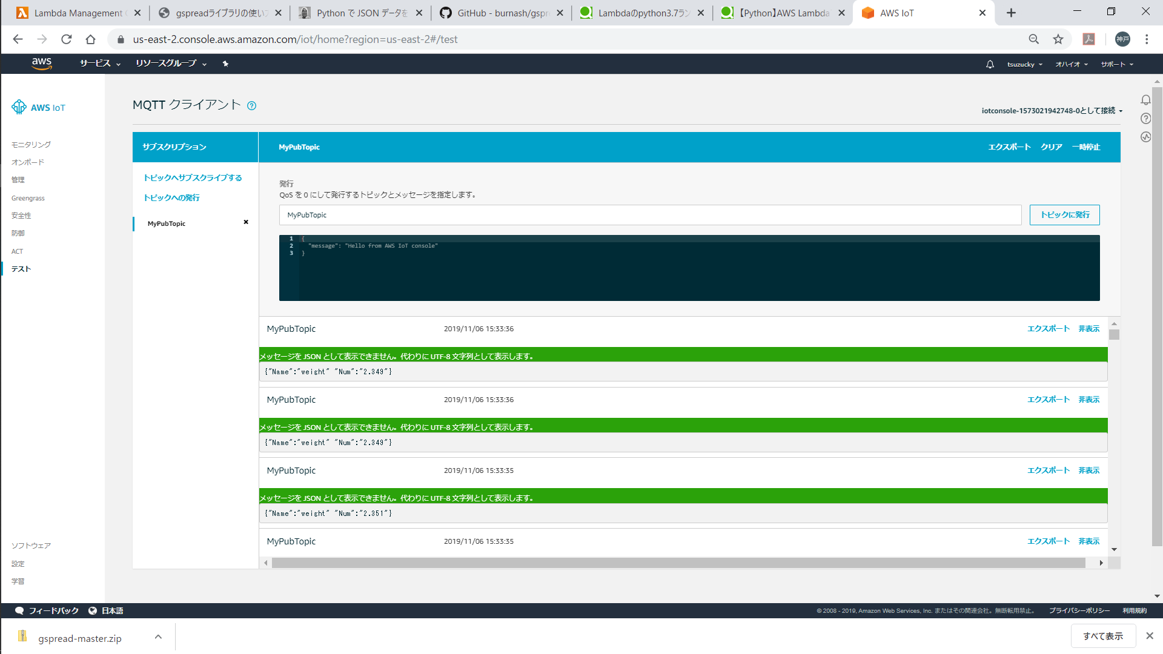The image size is (1163, 654).
Task: Click the MQTT client help question icon
Action: (x=252, y=106)
